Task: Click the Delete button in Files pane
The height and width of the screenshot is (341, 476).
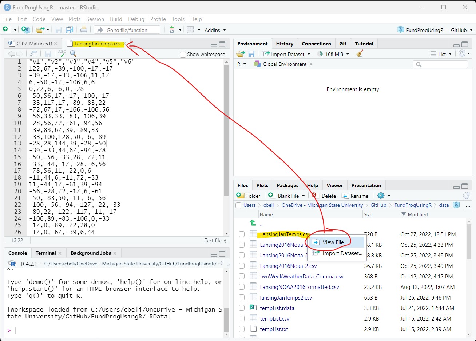Action: point(324,196)
